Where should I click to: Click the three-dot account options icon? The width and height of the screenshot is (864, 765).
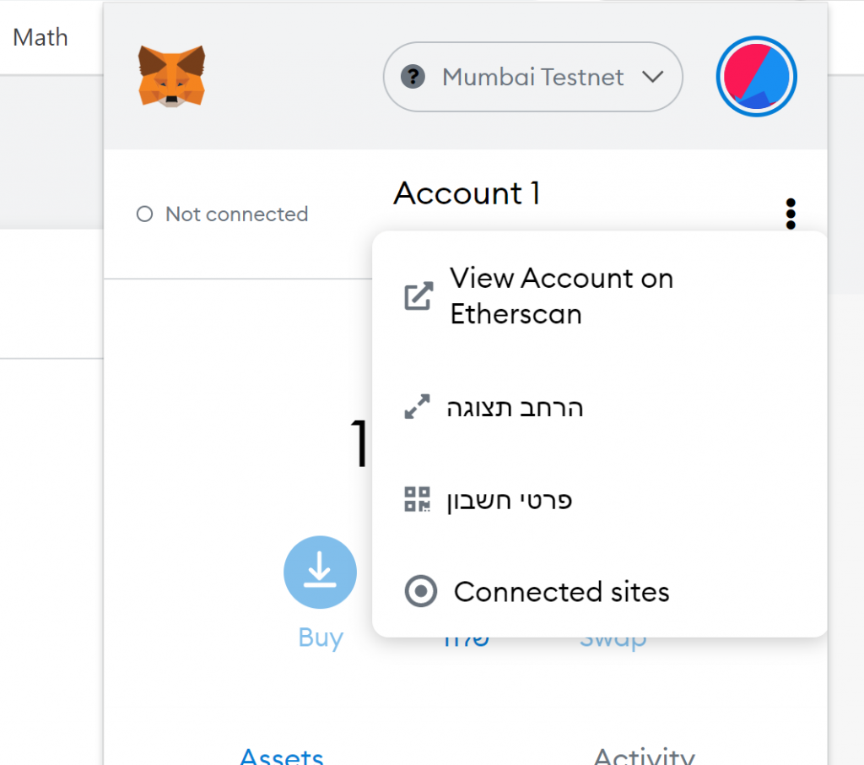[x=791, y=214]
